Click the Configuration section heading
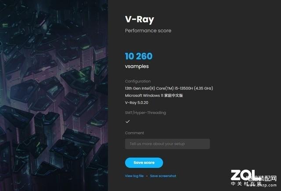This screenshot has height=191, width=281. pos(137,81)
